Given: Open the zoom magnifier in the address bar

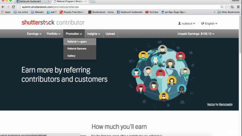Looking at the screenshot, I should [x=222, y=7].
